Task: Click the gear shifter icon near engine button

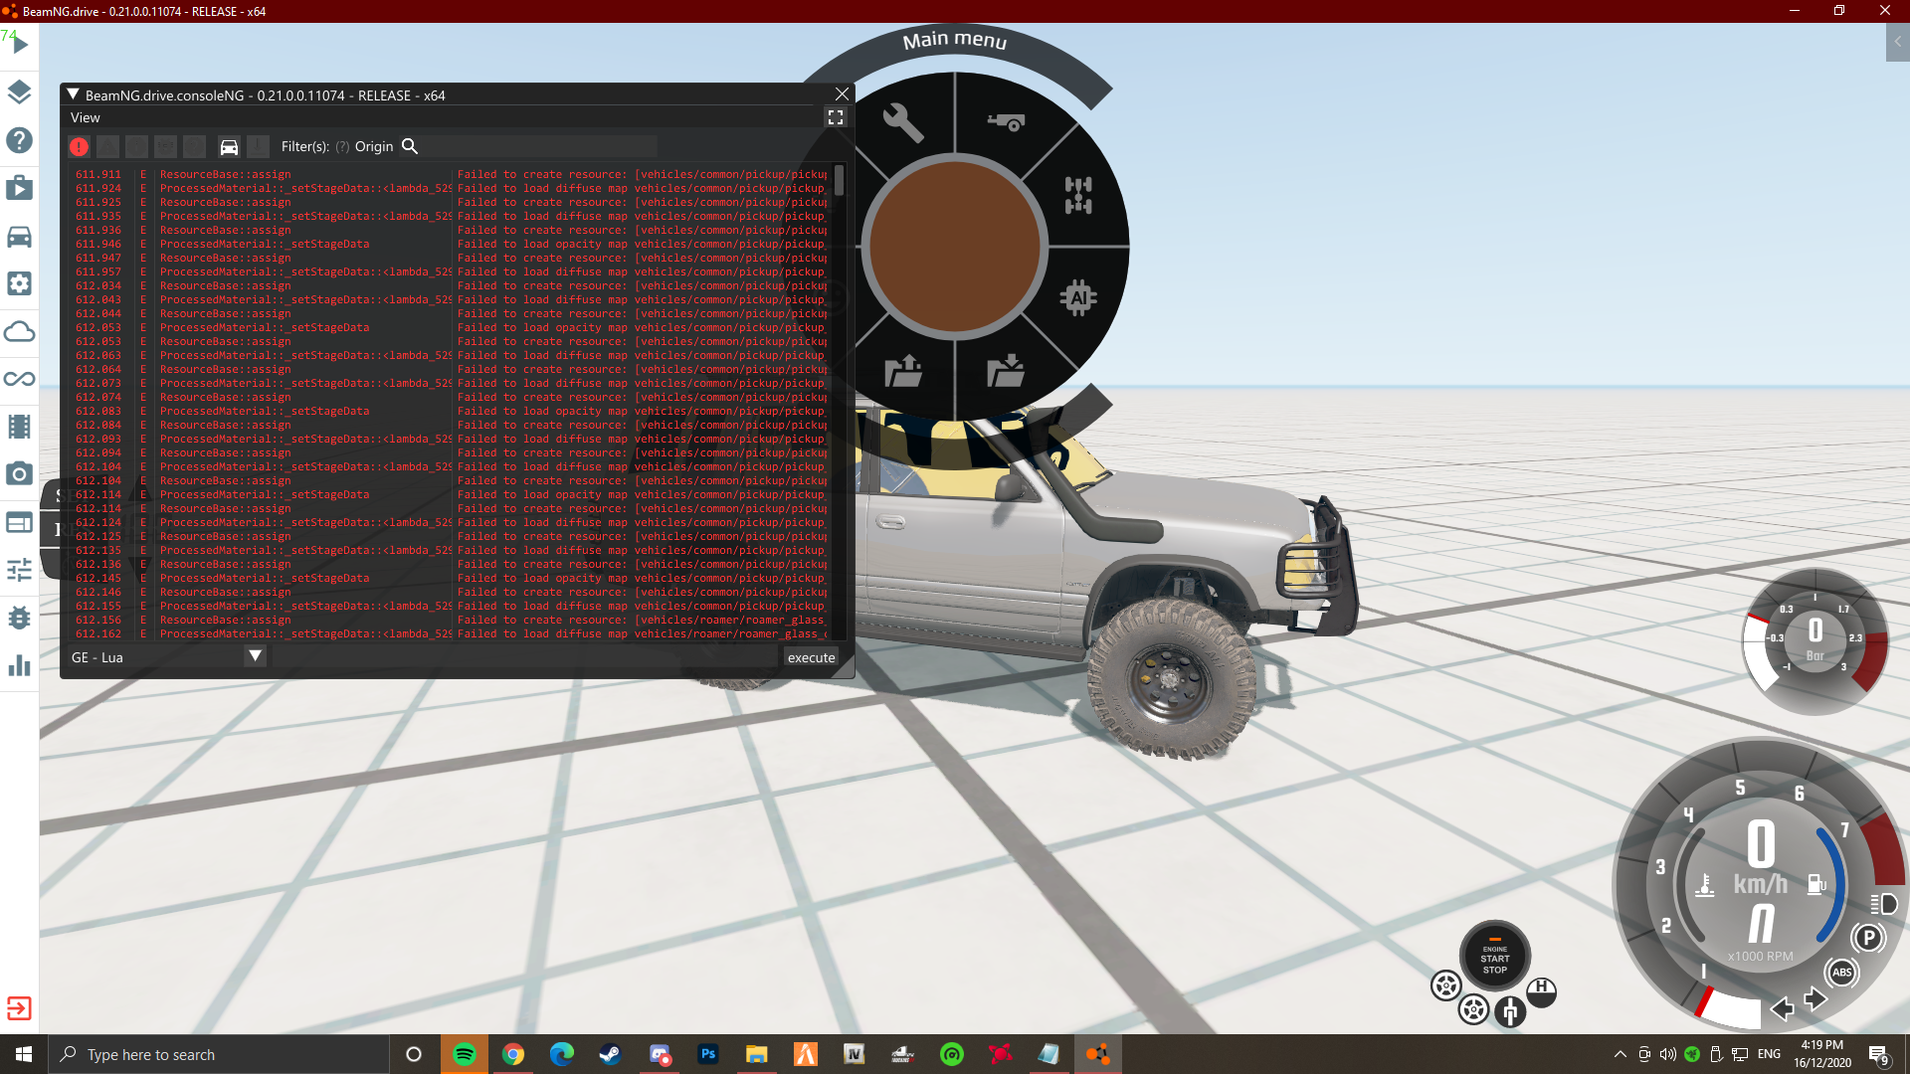Action: tap(1510, 1011)
